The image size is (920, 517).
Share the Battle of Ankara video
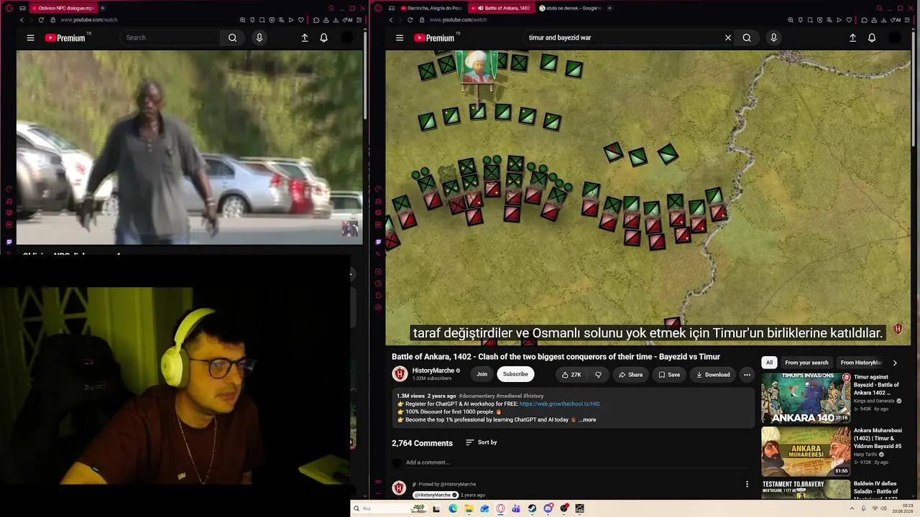(x=630, y=375)
